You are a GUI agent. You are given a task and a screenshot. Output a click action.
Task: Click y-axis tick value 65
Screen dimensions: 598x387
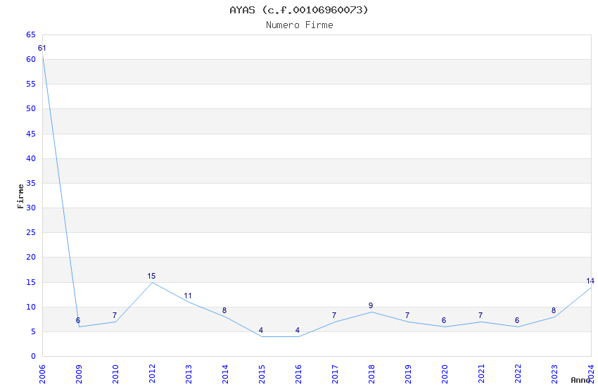(x=31, y=34)
